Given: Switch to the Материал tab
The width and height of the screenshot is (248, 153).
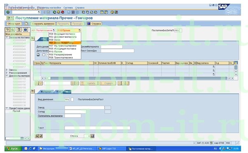Looking at the screenshot, I should (46, 92).
